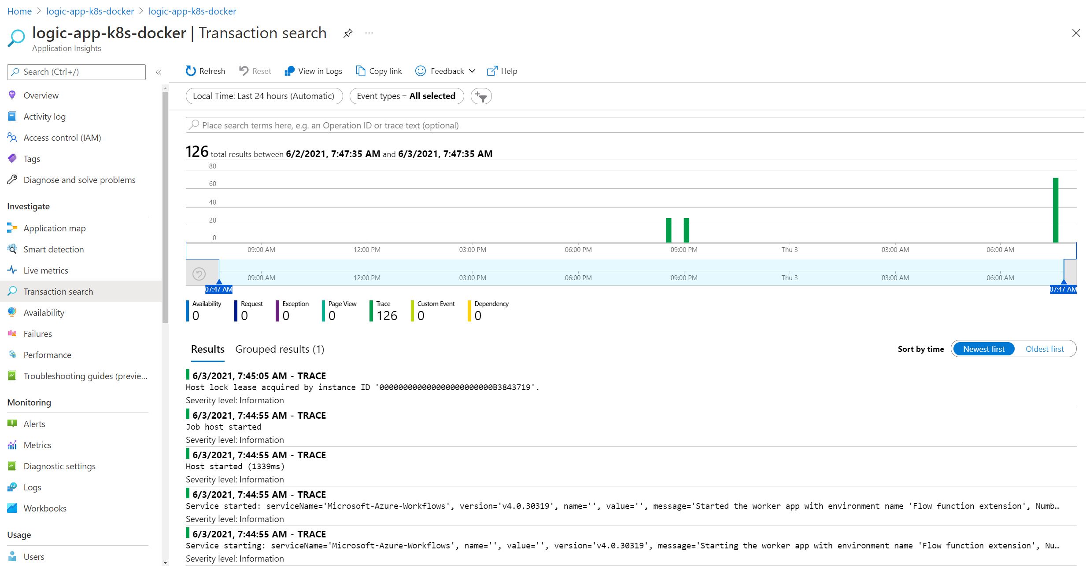Image resolution: width=1086 pixels, height=566 pixels.
Task: Switch to the Grouped results tab
Action: point(279,349)
